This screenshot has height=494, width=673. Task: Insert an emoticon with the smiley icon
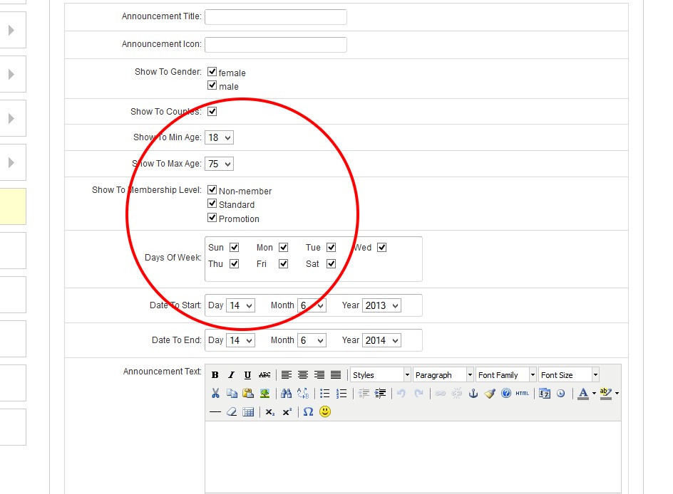[x=325, y=411]
